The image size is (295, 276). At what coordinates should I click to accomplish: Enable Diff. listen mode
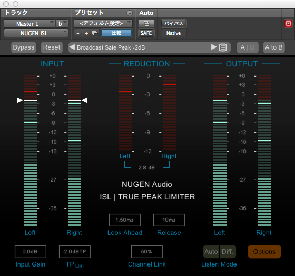228,252
